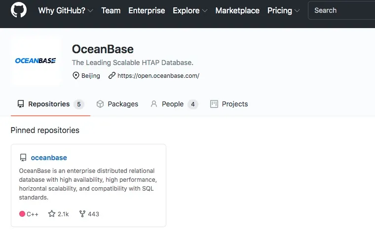Click The Leading Scalable HTAP Database tagline
Screen dimensions: 375x235
[x=133, y=63]
